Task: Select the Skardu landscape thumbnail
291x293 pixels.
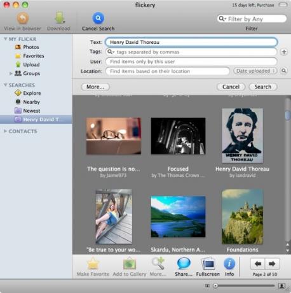Action: (178, 217)
